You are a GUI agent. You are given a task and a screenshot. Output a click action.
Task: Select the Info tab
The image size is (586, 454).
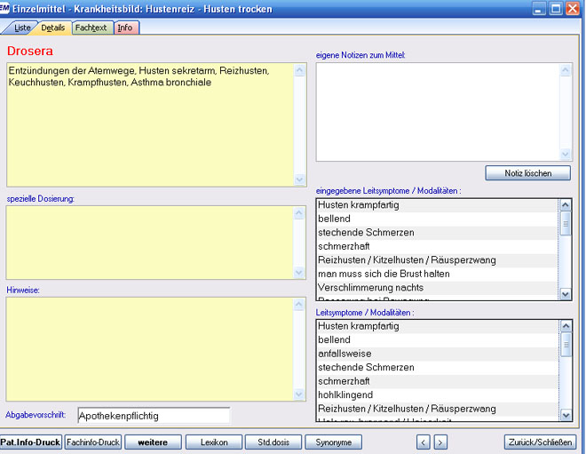click(125, 28)
